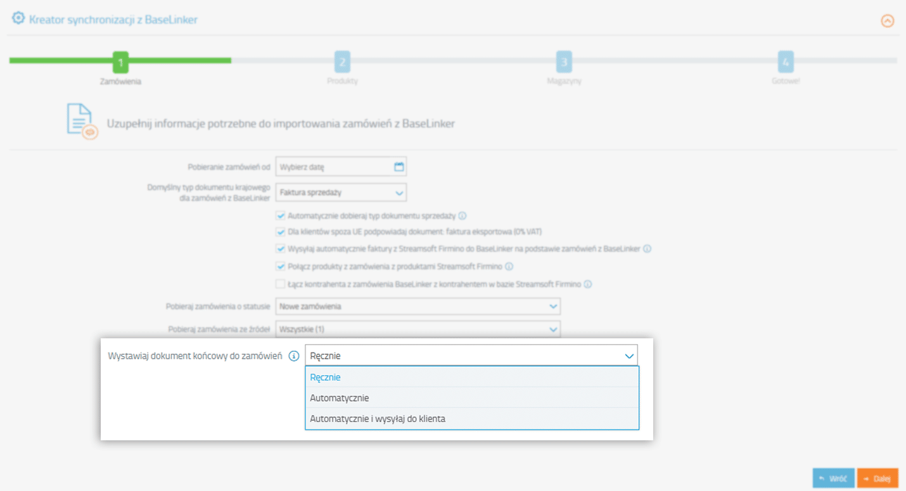Image resolution: width=906 pixels, height=491 pixels.
Task: Click the Pobieranie zamówień od label
Action: pyautogui.click(x=229, y=167)
